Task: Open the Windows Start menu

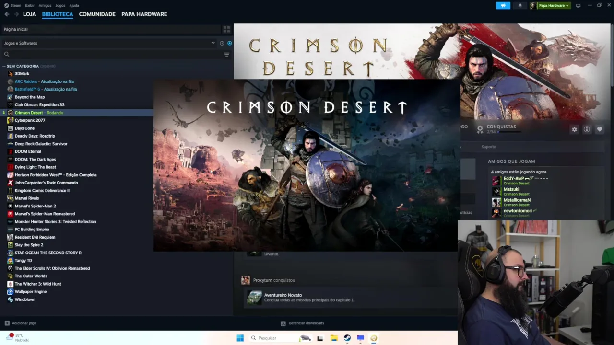Action: (x=240, y=338)
